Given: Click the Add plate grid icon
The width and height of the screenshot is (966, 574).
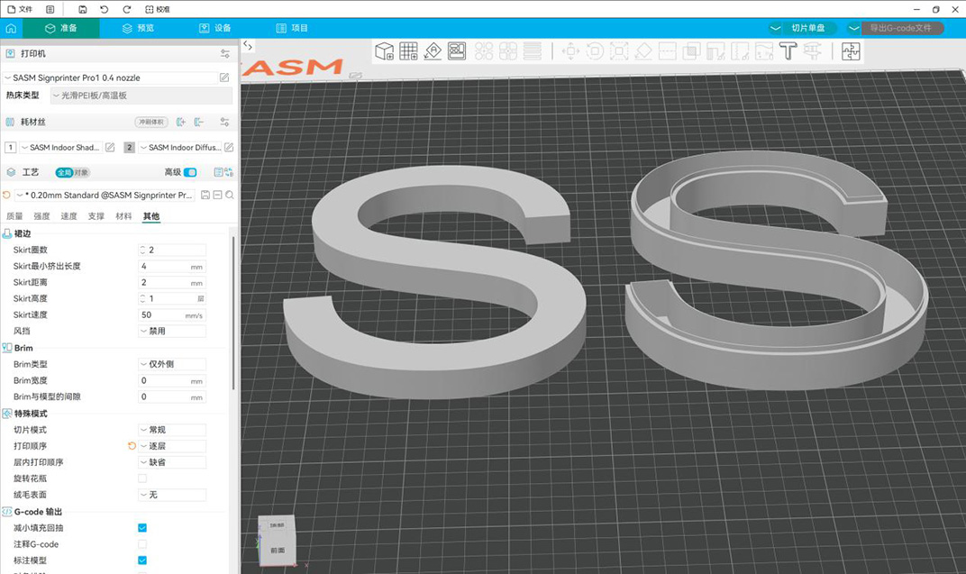Looking at the screenshot, I should click(x=408, y=51).
